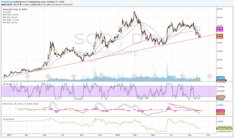Image resolution: width=234 pixels, height=138 pixels.
Task: Click the red 56.55 last price tag
Action: coord(220,38)
